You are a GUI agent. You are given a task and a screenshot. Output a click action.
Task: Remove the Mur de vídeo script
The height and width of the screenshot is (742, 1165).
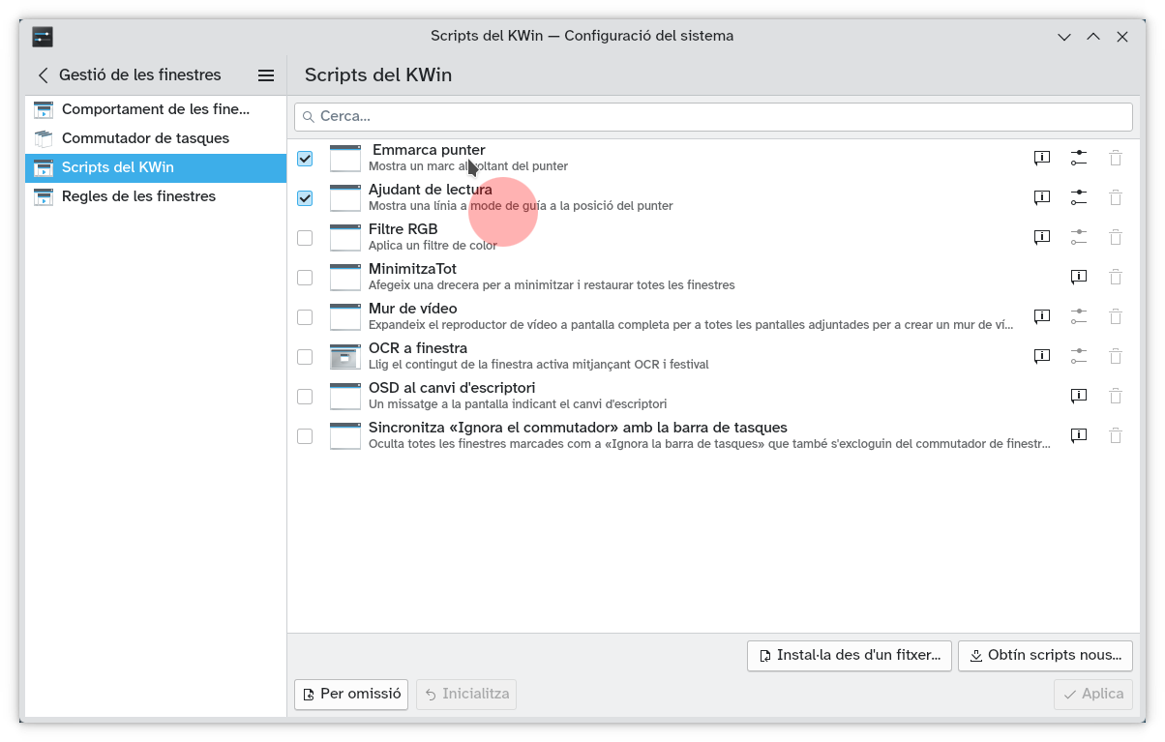point(1116,316)
